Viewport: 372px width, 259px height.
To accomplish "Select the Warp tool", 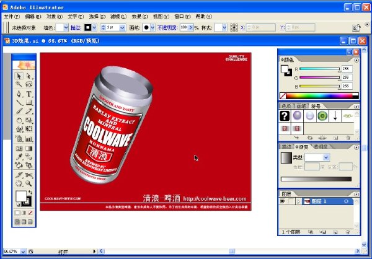I will [19, 129].
